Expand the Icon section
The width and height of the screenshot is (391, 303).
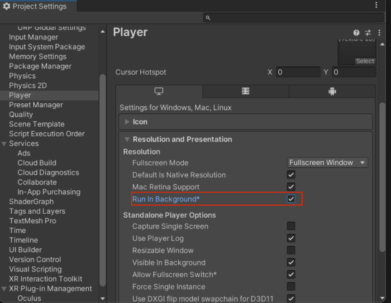(x=127, y=121)
